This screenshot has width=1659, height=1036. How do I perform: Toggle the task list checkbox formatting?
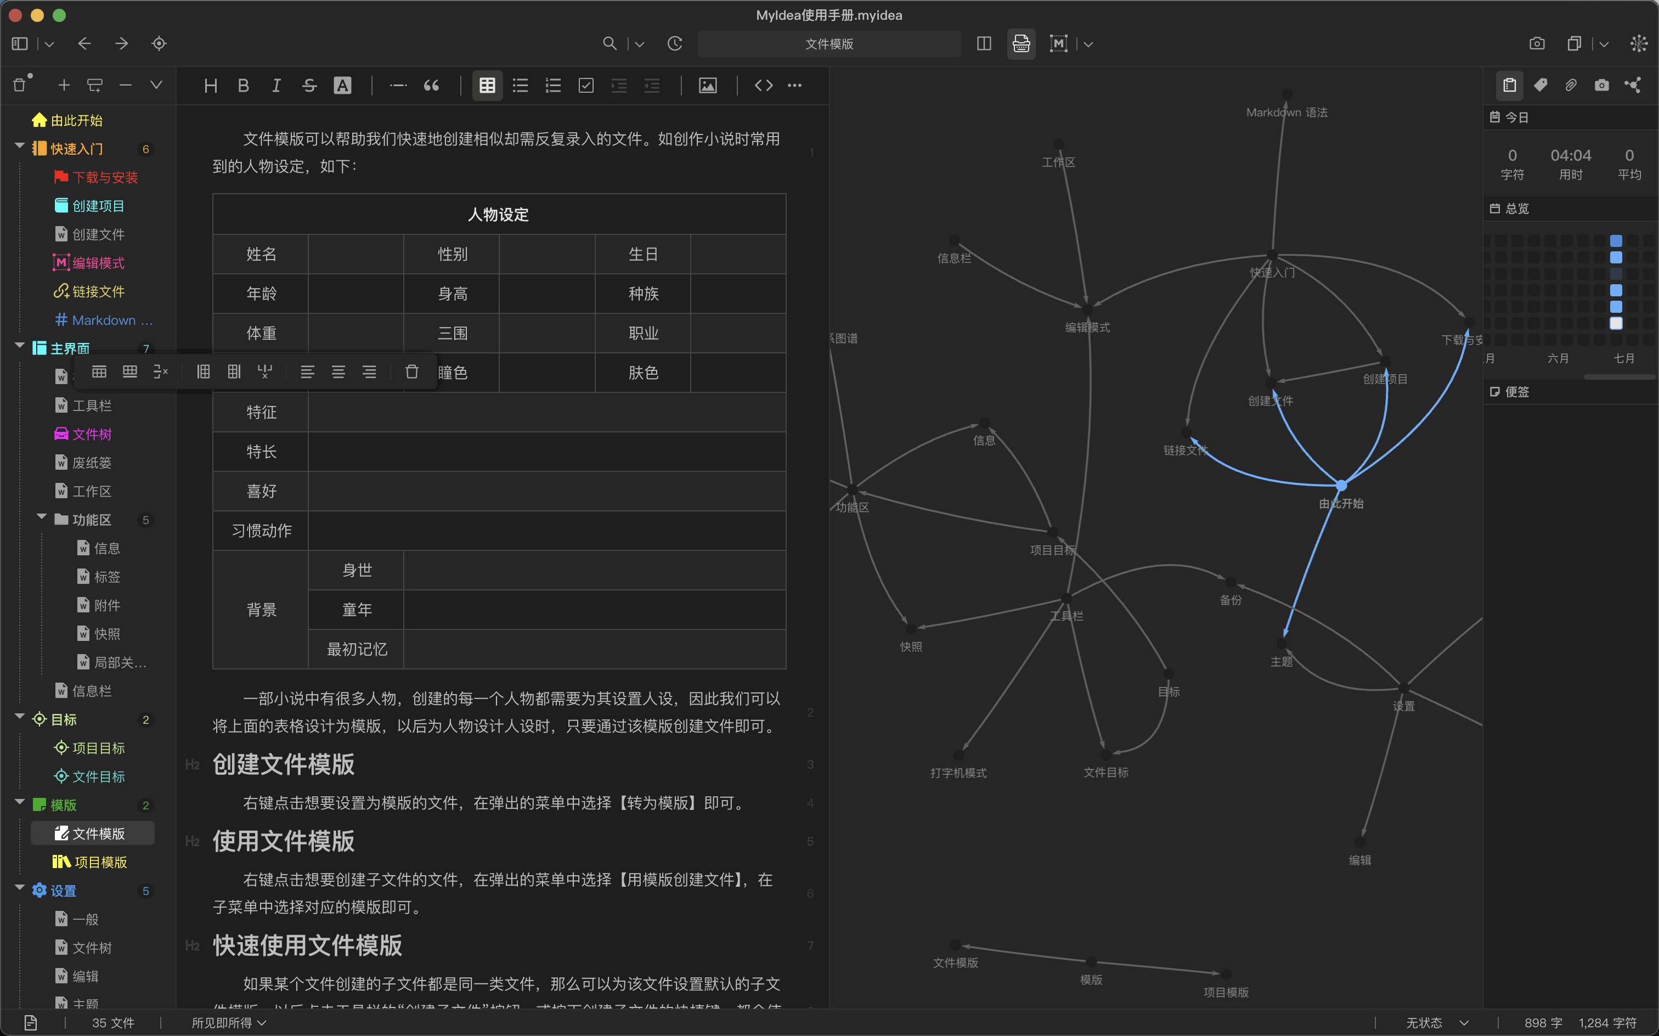pos(586,86)
